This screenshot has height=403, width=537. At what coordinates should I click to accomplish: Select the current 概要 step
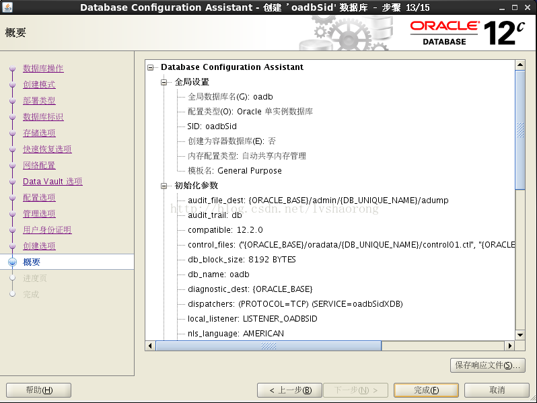click(x=32, y=262)
